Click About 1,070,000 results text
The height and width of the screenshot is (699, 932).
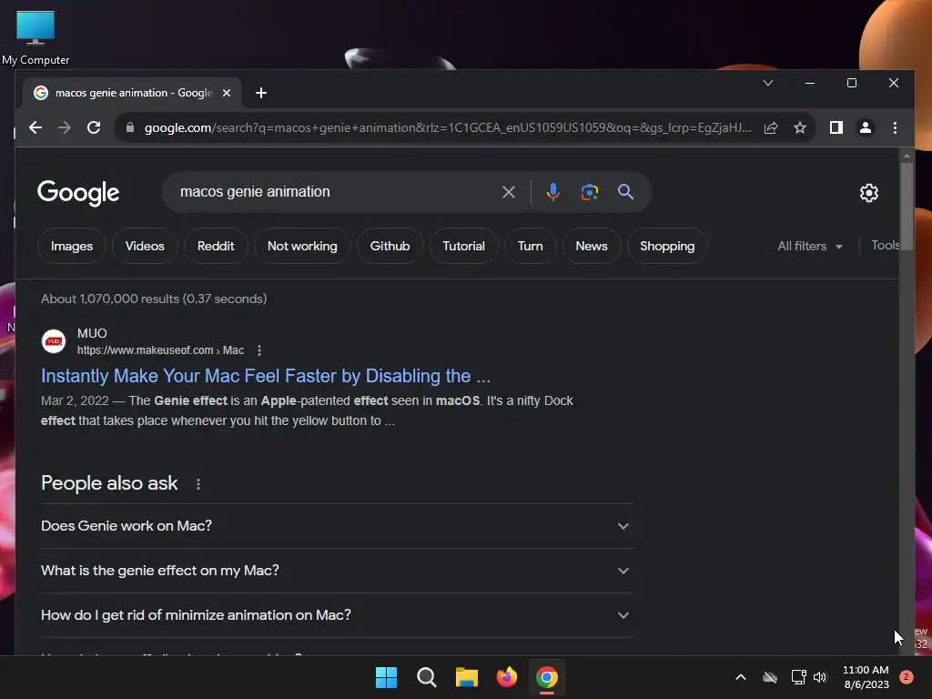153,299
